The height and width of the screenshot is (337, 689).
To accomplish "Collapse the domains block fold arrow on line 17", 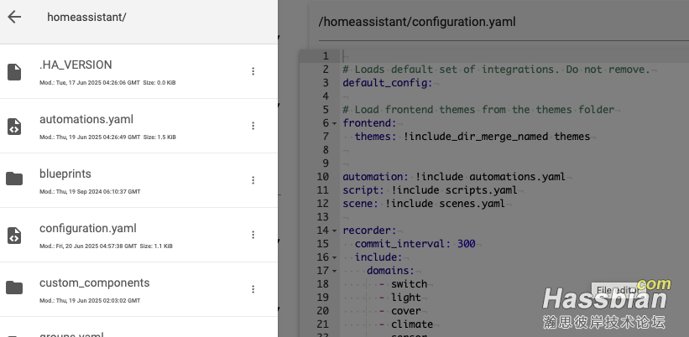I will [x=334, y=271].
